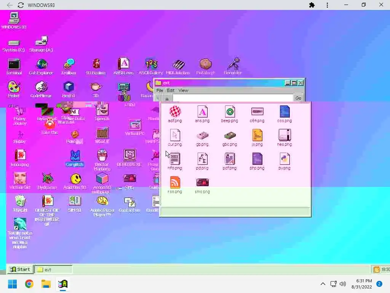Reload the page using browser refresh button
This screenshot has height=293, width=390.
[x=21, y=5]
